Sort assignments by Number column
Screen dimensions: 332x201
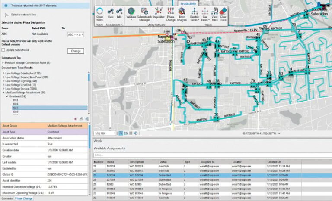pos(99,162)
